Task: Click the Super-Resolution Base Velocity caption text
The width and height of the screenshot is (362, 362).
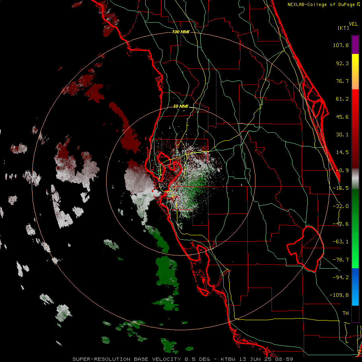Action: click(x=183, y=359)
